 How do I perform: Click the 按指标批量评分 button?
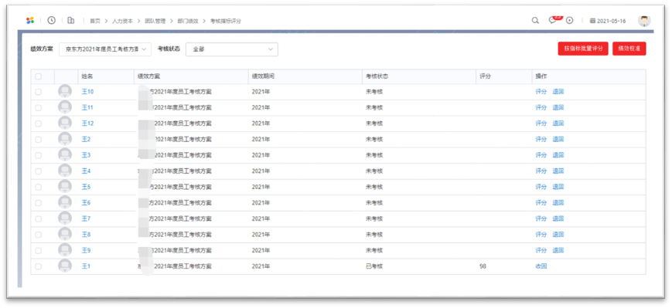tap(583, 49)
